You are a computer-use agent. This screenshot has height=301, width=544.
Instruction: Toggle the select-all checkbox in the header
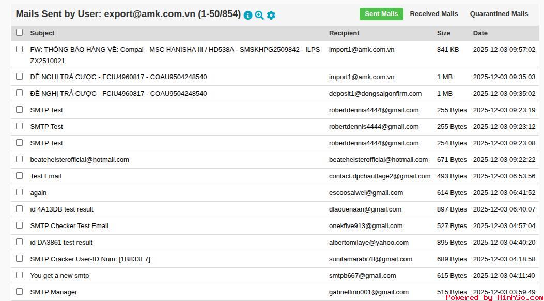20,33
